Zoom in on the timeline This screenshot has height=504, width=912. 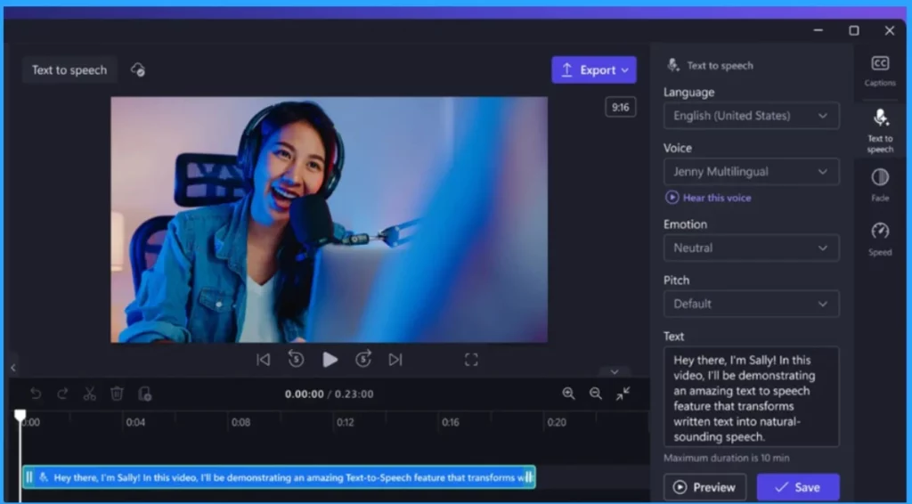click(568, 394)
